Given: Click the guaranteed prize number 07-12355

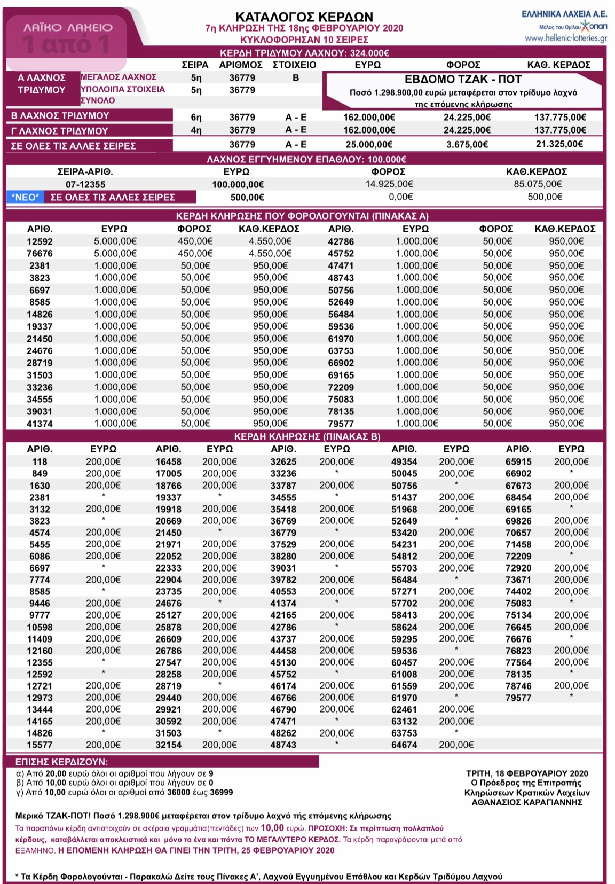Looking at the screenshot, I should (x=85, y=184).
